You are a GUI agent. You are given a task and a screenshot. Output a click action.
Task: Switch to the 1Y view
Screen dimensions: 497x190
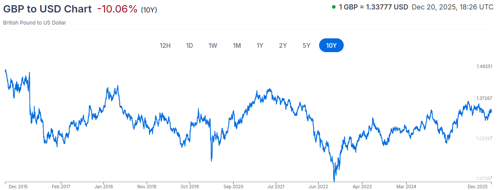(x=260, y=45)
